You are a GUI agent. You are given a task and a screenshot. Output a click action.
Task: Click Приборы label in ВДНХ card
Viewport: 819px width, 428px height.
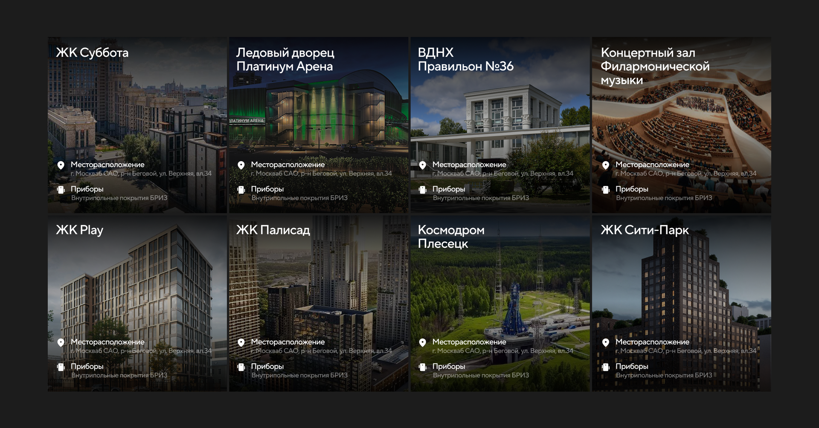449,189
